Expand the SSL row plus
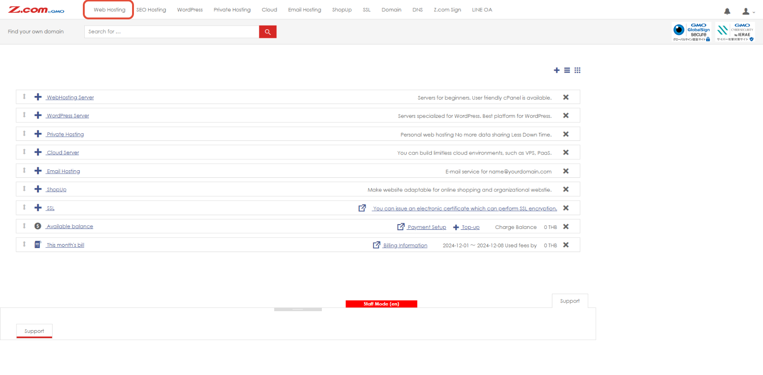This screenshot has height=375, width=763. pos(38,208)
